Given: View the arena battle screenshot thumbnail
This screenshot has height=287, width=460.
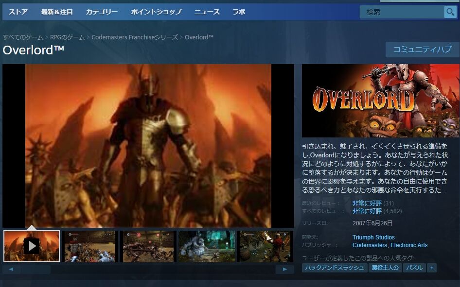Looking at the screenshot, I should (x=90, y=246).
